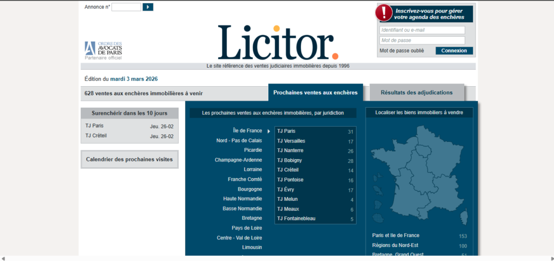Select Nord - Pas de Calais region

point(239,140)
